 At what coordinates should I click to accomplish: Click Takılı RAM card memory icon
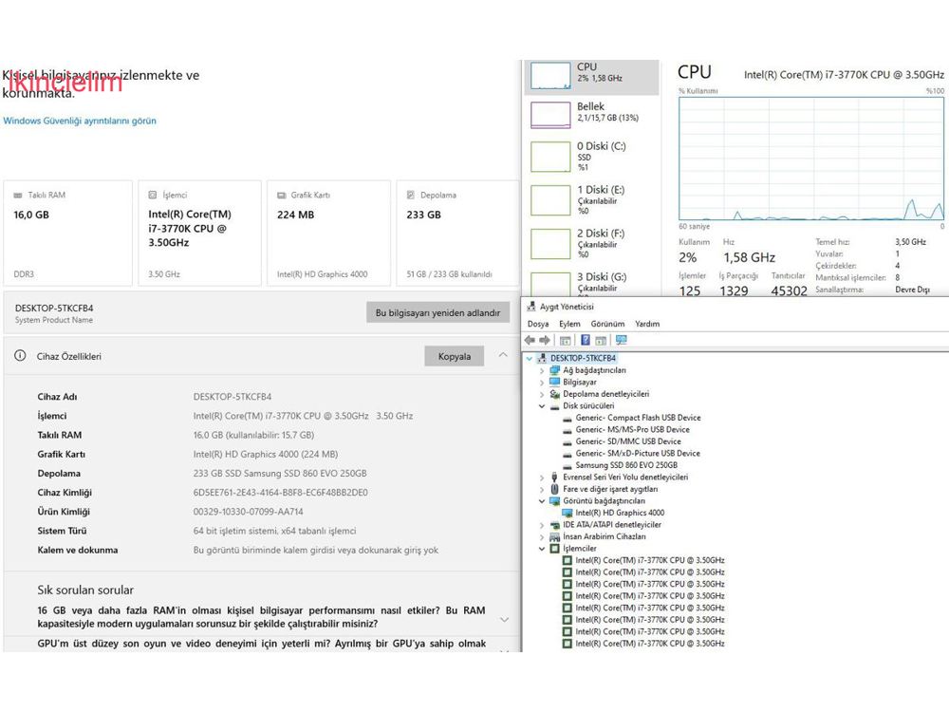17,195
